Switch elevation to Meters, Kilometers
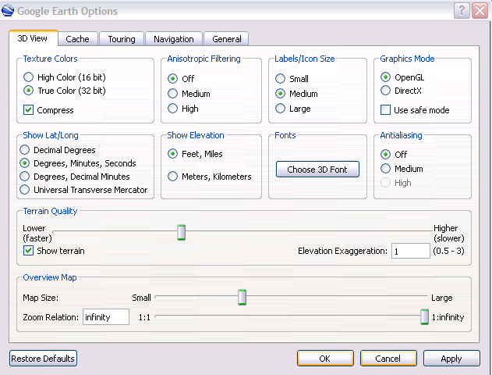492x375 pixels. 173,177
